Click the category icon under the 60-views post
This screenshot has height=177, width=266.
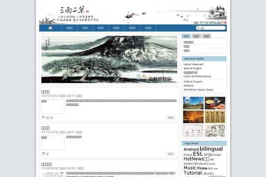[43, 154]
